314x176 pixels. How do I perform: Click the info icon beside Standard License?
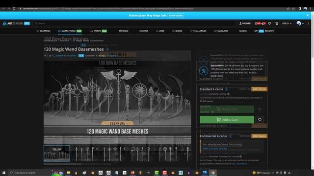pos(226,89)
